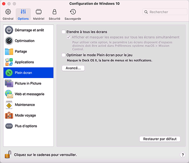The height and width of the screenshot is (163, 189).
Task: Click the Mode voyage suitcase icon
Action: [x=9, y=115]
